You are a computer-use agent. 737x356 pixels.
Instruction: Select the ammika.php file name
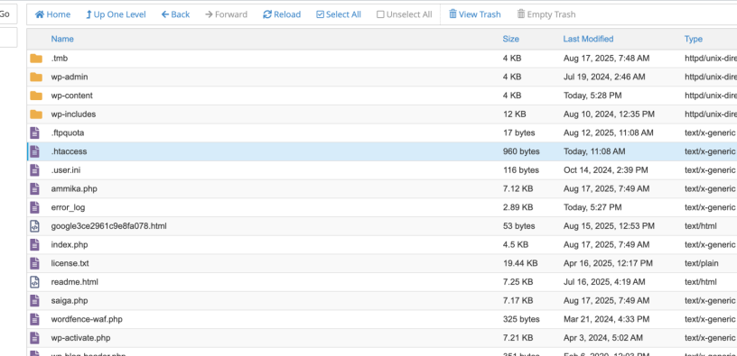point(74,189)
